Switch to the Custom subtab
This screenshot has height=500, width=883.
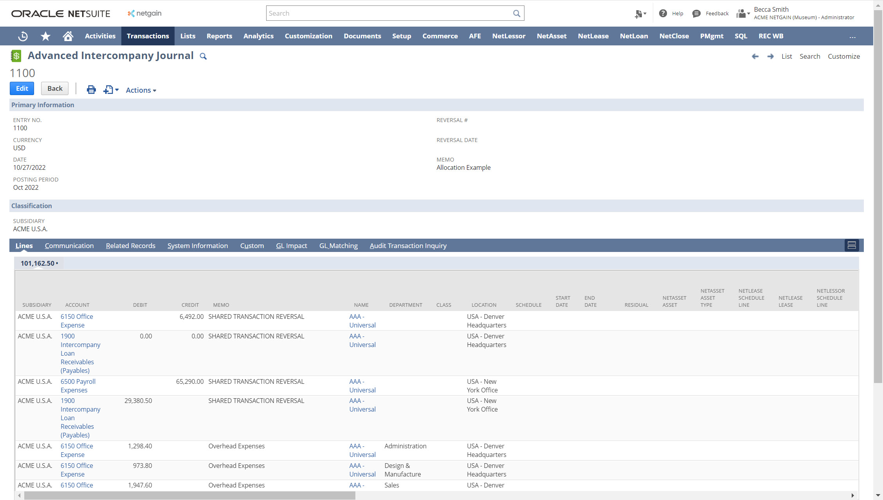252,246
